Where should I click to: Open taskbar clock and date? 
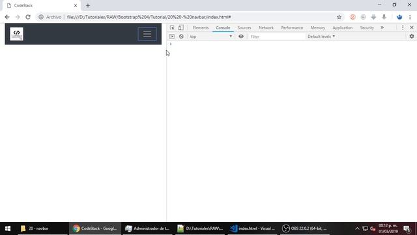tap(388, 228)
